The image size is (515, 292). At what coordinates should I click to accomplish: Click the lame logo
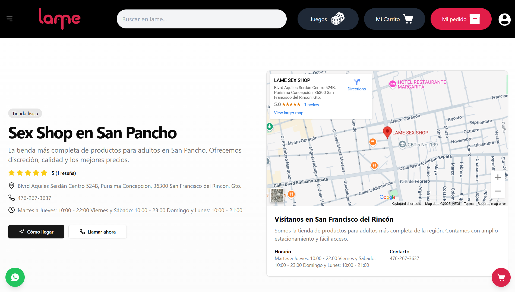(x=59, y=19)
